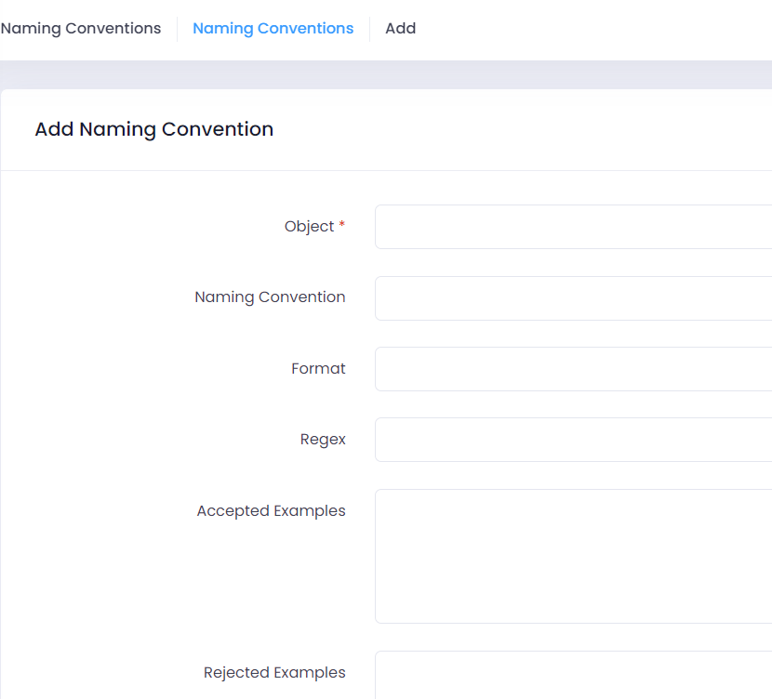Click inside the Rejected Examples text area
This screenshot has width=772, height=699.
click(573, 675)
